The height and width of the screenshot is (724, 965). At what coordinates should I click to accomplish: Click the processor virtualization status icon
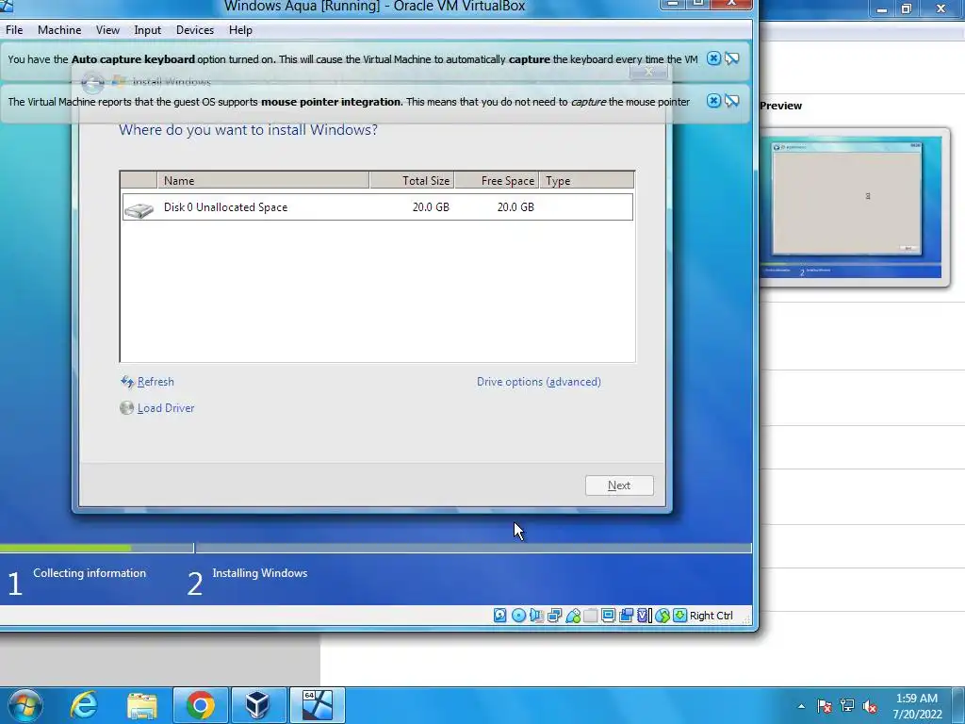tap(644, 615)
